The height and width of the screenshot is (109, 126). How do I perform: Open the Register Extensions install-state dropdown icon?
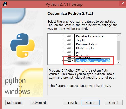click(70, 36)
